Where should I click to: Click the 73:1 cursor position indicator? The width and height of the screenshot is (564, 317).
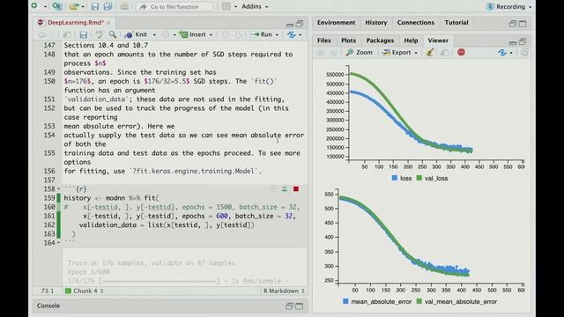pos(48,291)
